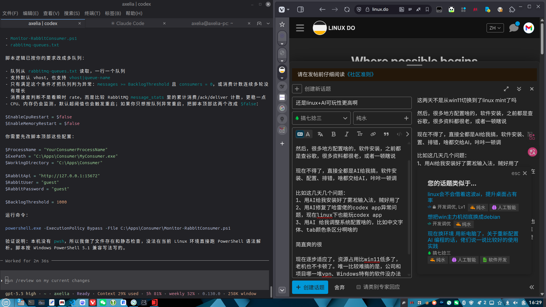
Task: Open LINUX DO hamburger menu
Action: 300,28
